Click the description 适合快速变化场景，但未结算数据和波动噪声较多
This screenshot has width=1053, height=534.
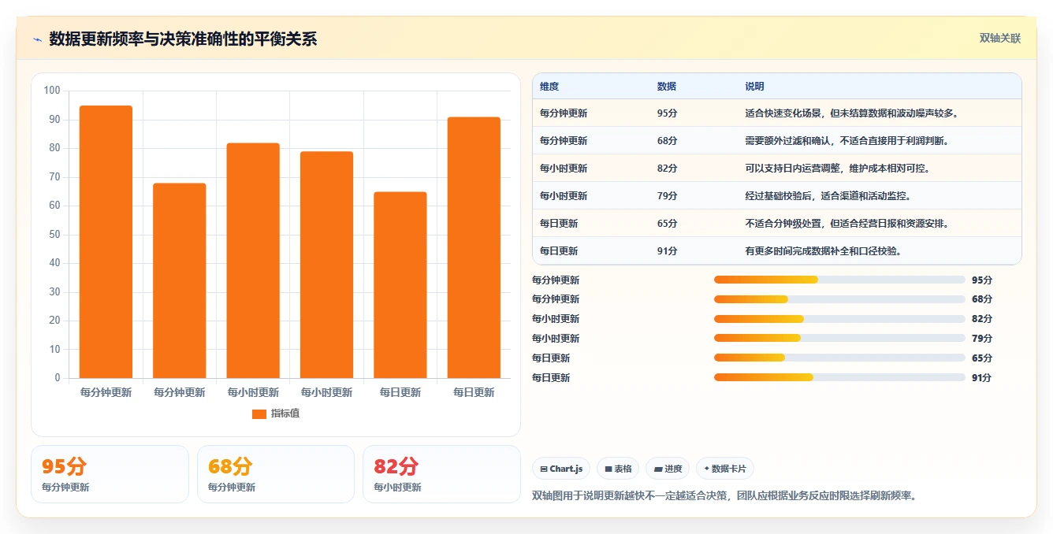[851, 113]
